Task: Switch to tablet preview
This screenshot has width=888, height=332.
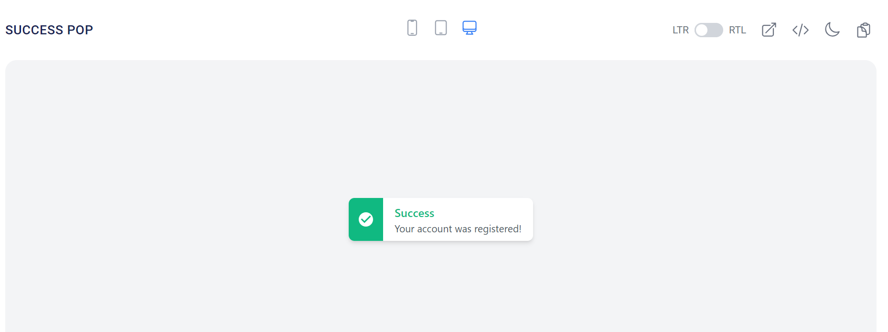Action: point(440,28)
